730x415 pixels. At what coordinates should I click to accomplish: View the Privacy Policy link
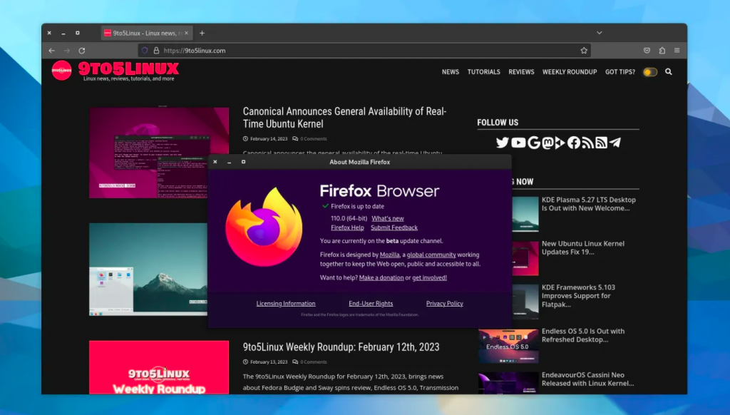[x=444, y=303]
